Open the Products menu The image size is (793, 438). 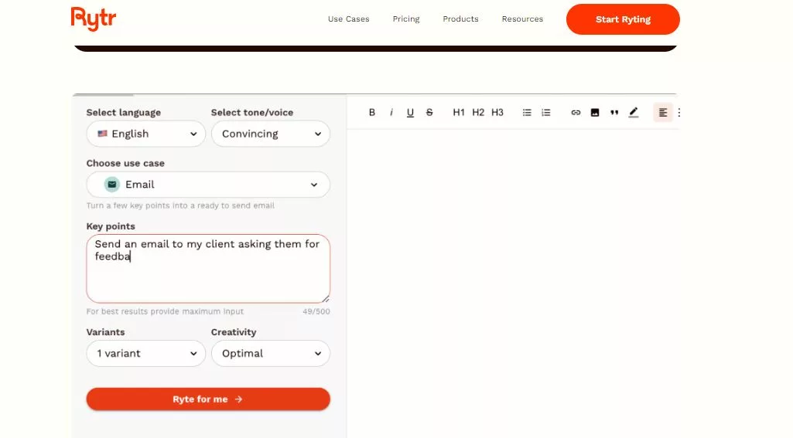[x=460, y=19]
